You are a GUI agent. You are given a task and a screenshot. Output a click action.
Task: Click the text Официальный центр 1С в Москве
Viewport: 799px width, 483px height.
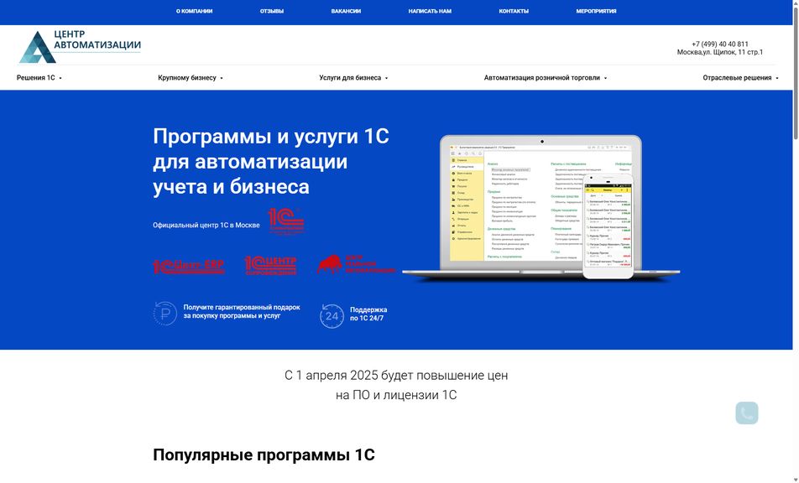coord(206,225)
